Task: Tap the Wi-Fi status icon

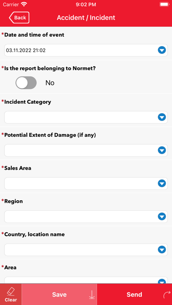Action: point(24,4)
